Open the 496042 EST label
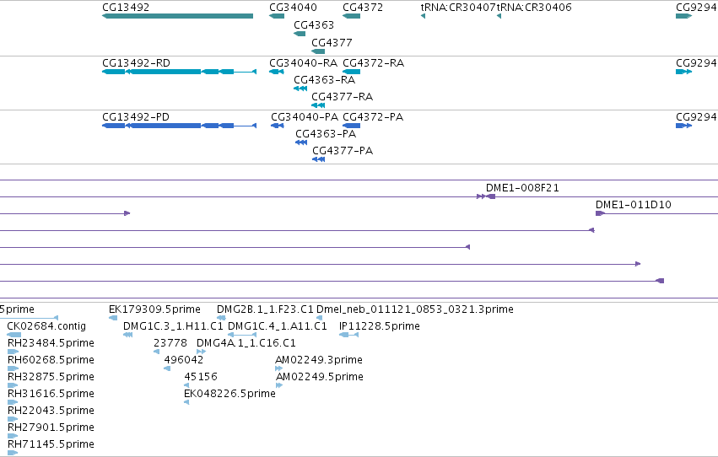The width and height of the screenshot is (718, 457). pos(184,361)
